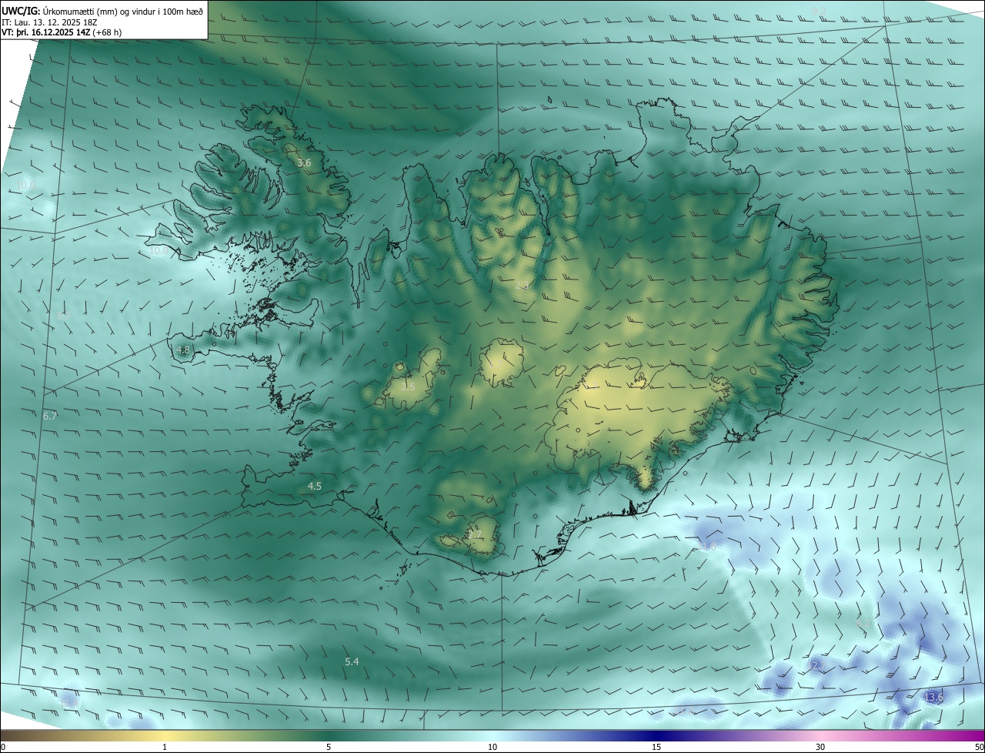The height and width of the screenshot is (753, 985).
Task: Click the color scale tick label 10
Action: [492, 747]
